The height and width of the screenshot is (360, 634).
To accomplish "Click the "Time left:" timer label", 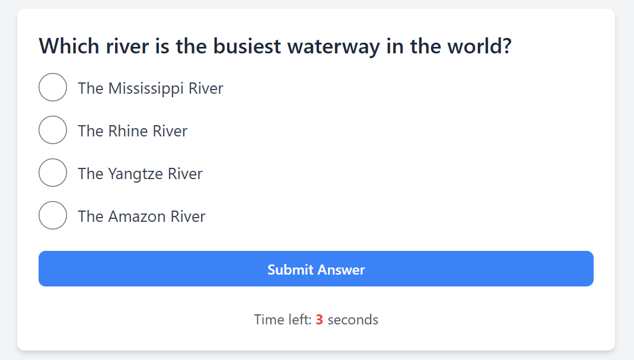I will click(282, 320).
